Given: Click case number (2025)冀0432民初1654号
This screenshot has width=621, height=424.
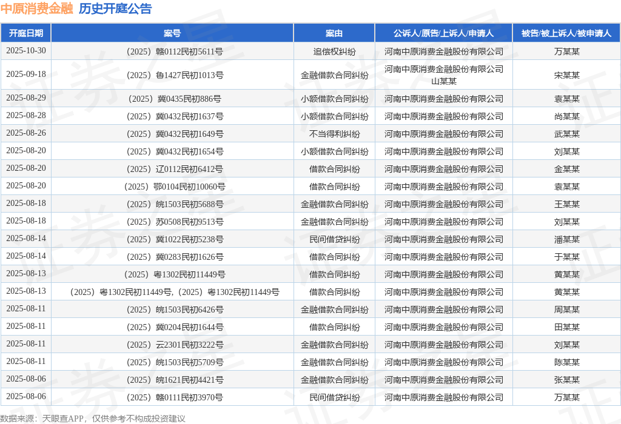Looking at the screenshot, I should pyautogui.click(x=174, y=151).
